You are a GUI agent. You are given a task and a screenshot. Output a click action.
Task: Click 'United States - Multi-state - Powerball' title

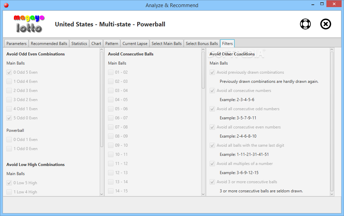pyautogui.click(x=110, y=24)
